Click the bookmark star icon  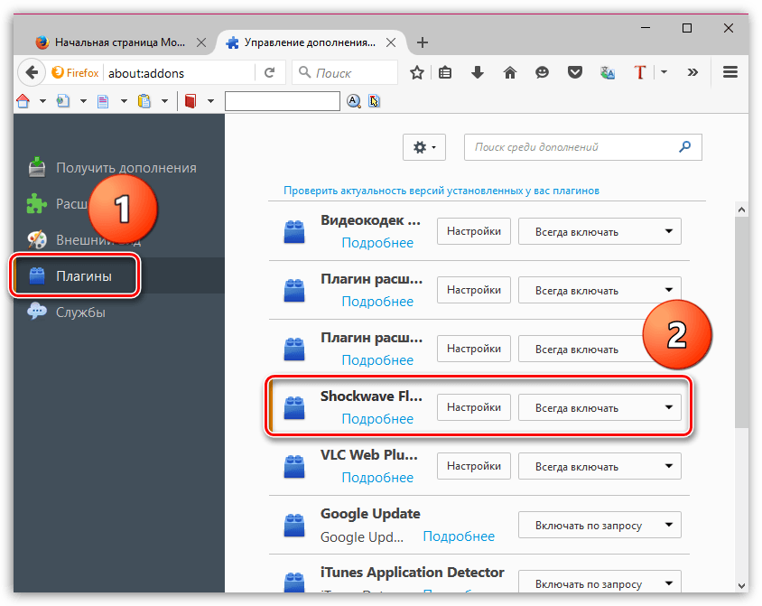(416, 72)
